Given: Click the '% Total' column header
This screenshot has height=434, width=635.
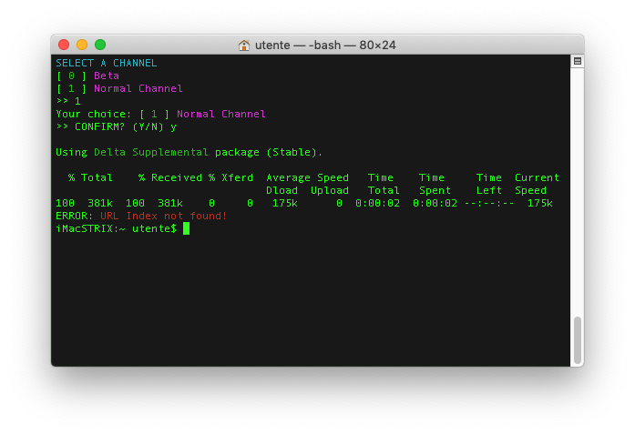Looking at the screenshot, I should pos(90,177).
